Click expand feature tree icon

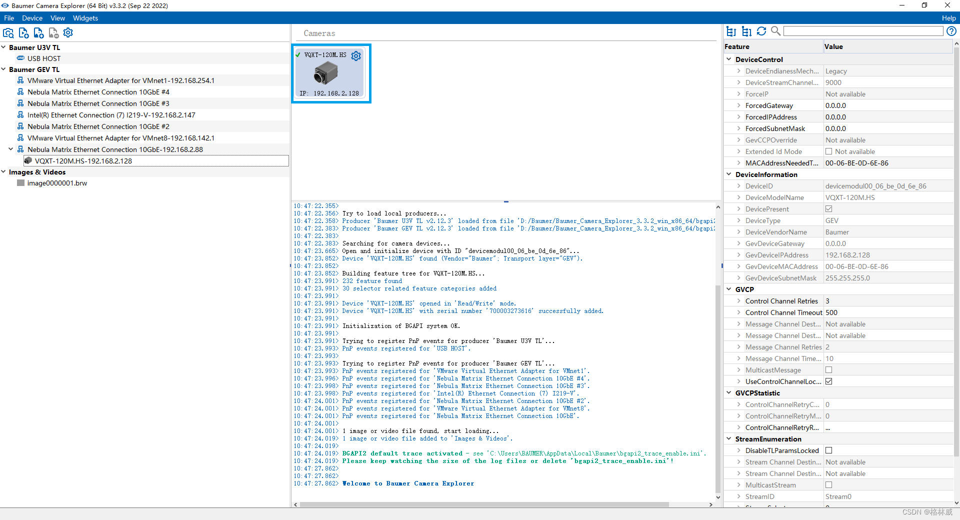746,31
